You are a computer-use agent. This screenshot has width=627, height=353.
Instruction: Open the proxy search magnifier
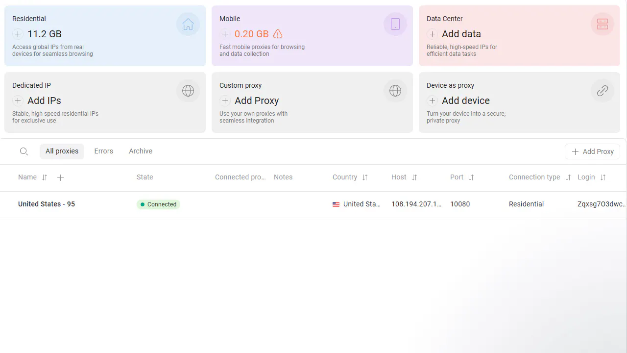24,151
